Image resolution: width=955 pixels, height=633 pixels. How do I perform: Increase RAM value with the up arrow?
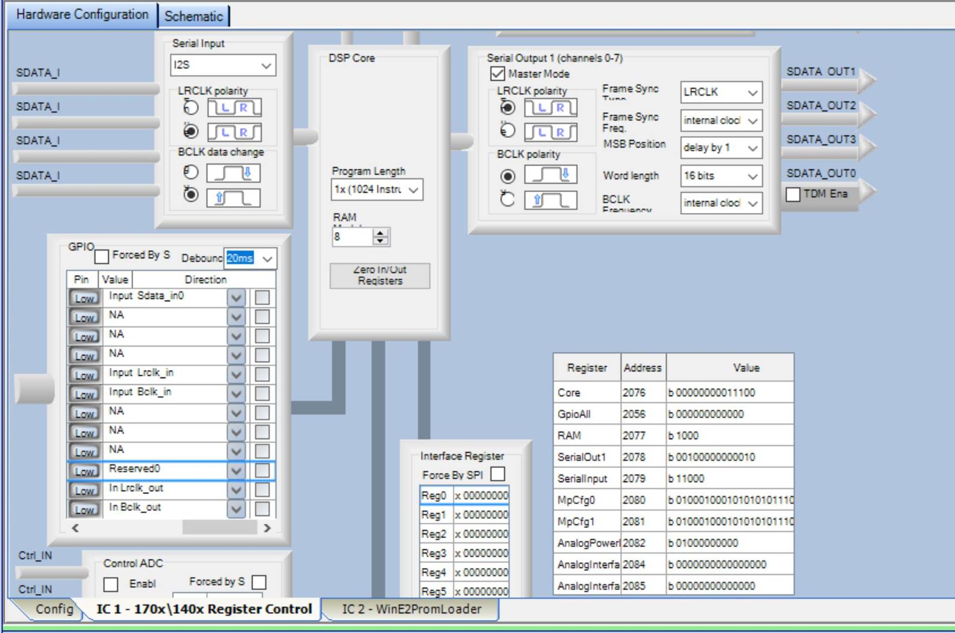380,233
